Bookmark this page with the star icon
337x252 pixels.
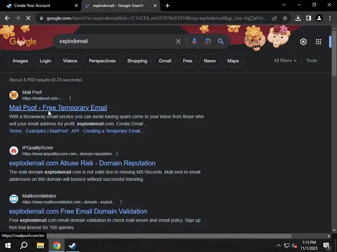285,18
